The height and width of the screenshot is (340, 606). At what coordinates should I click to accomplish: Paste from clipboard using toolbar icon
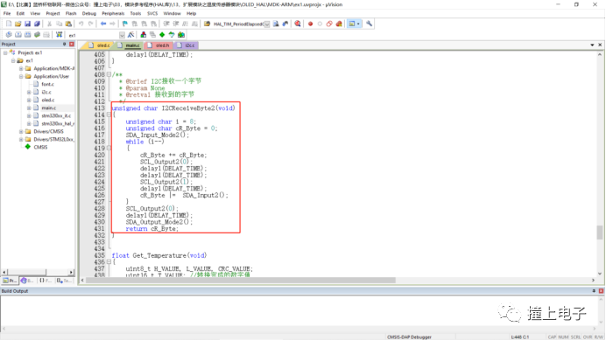click(x=68, y=24)
